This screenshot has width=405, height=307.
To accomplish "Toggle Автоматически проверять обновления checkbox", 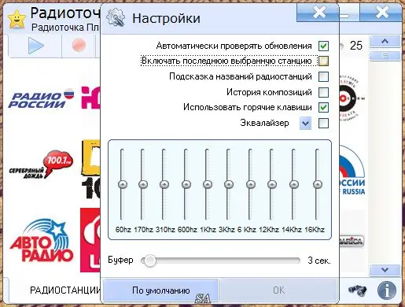I will coord(323,46).
